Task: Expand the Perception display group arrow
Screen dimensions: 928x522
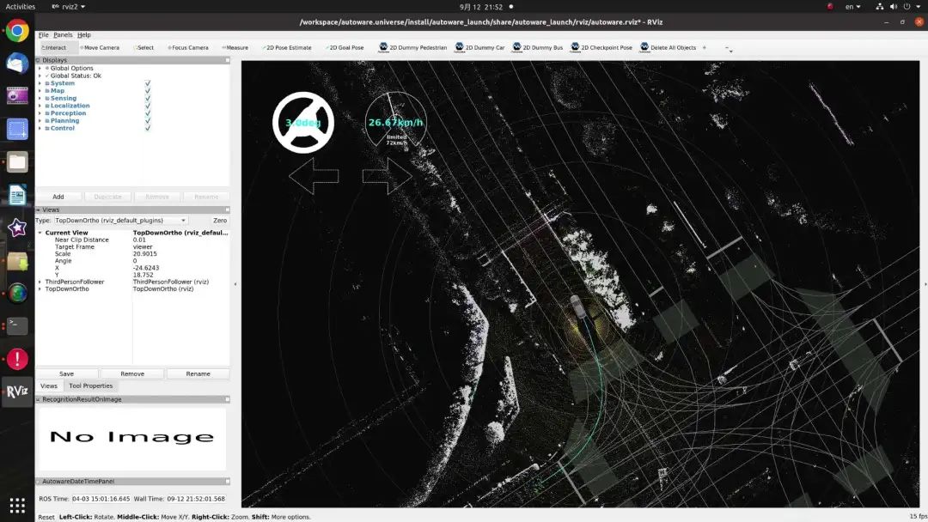Action: point(40,113)
